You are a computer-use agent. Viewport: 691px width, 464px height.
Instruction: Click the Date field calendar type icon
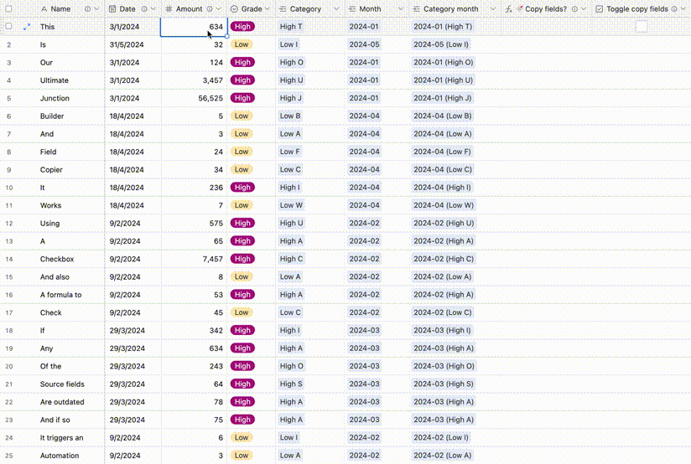[113, 9]
